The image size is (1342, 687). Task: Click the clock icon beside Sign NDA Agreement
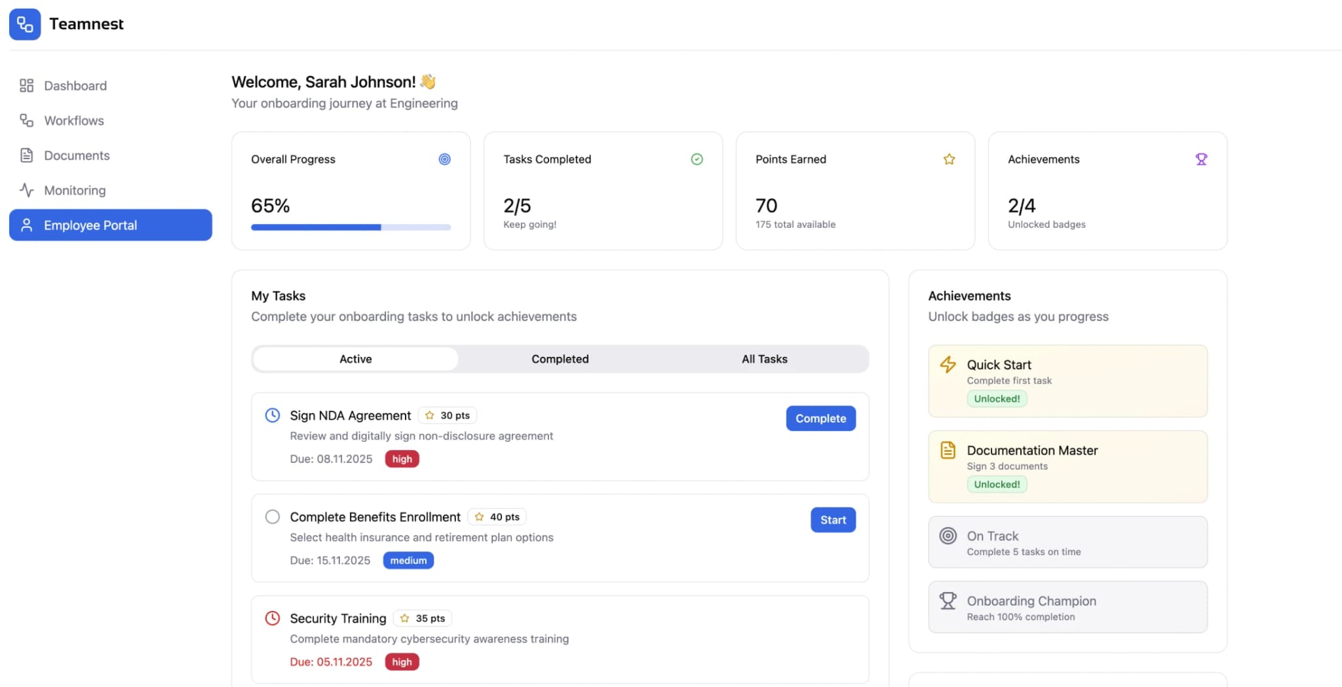pyautogui.click(x=272, y=415)
